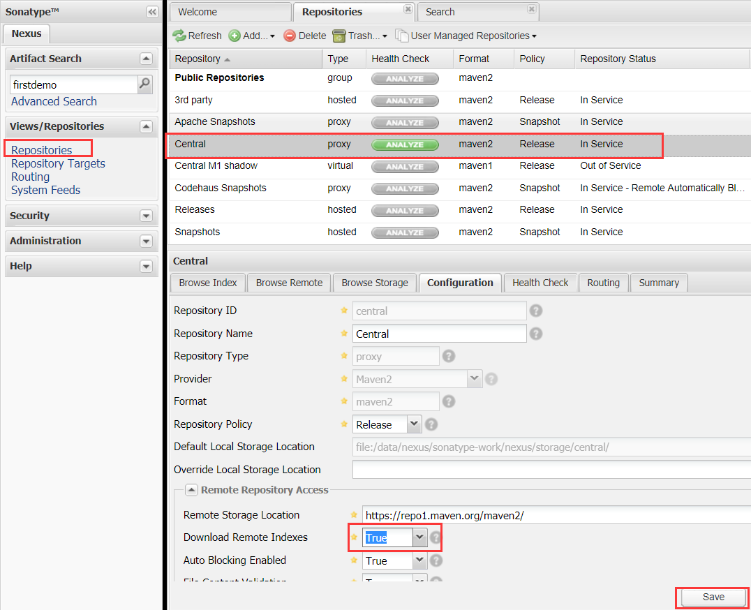Click the Artifact Search input field
The height and width of the screenshot is (610, 751).
click(x=74, y=84)
